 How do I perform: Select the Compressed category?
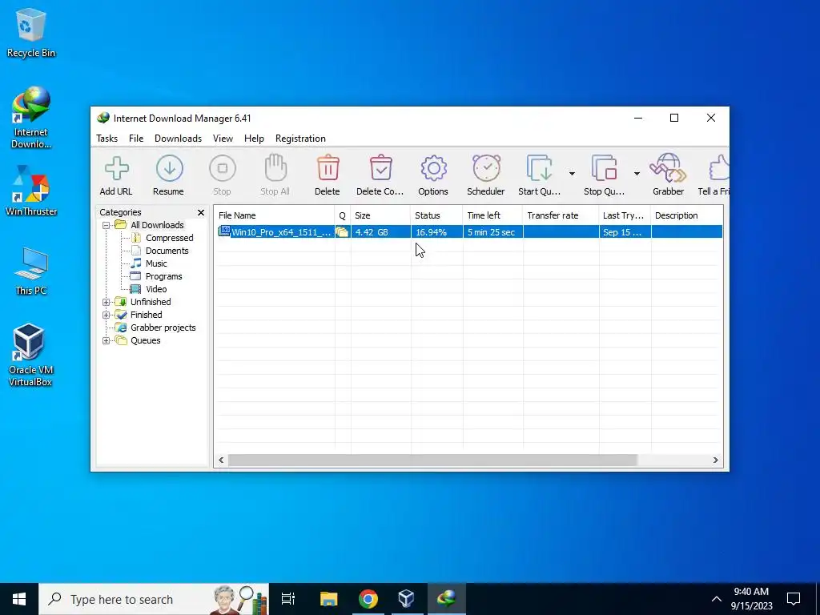click(170, 238)
